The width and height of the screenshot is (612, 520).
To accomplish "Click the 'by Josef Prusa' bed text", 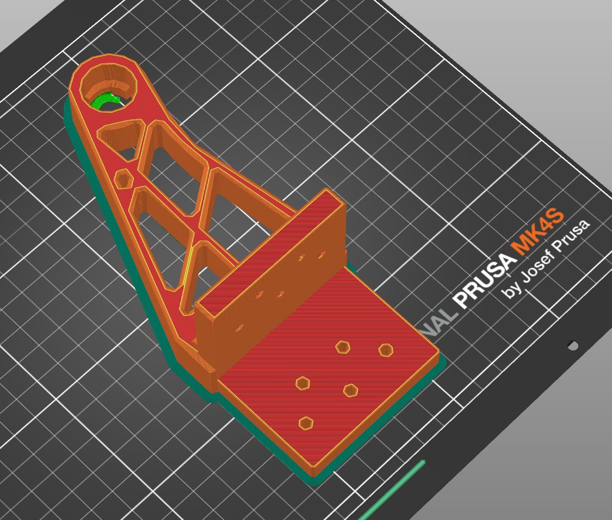I will pyautogui.click(x=547, y=259).
